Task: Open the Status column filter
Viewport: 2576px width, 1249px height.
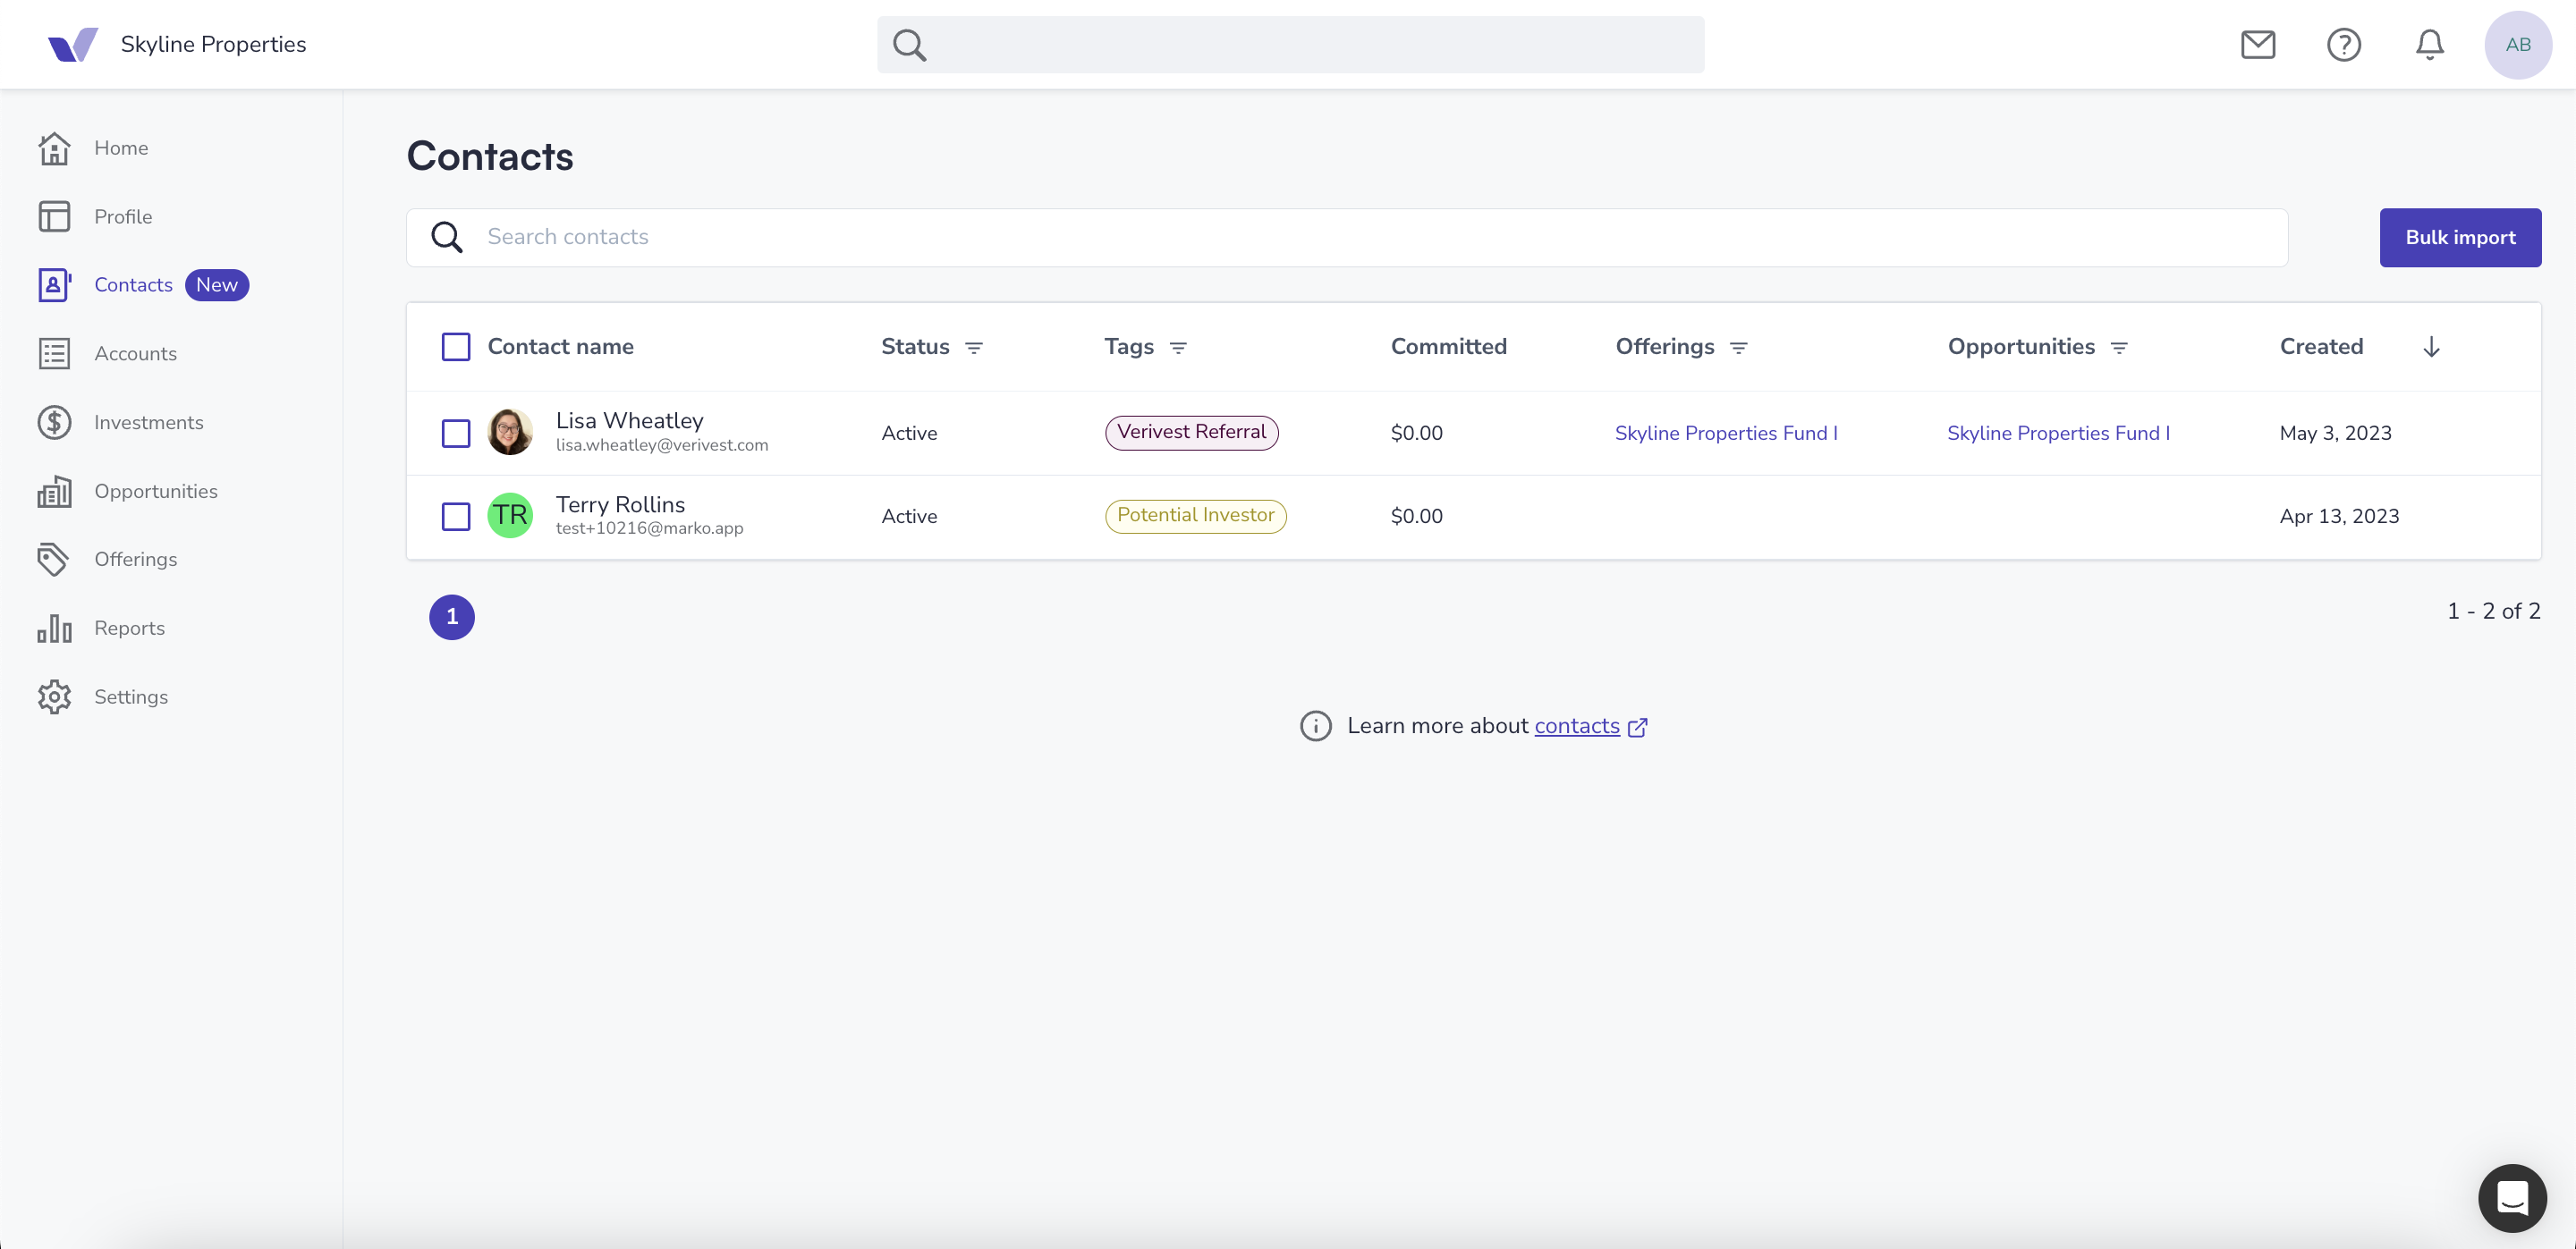Action: coord(973,348)
